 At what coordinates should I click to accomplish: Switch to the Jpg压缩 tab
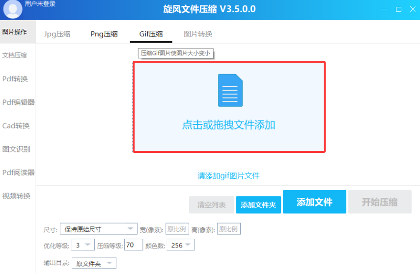[57, 34]
